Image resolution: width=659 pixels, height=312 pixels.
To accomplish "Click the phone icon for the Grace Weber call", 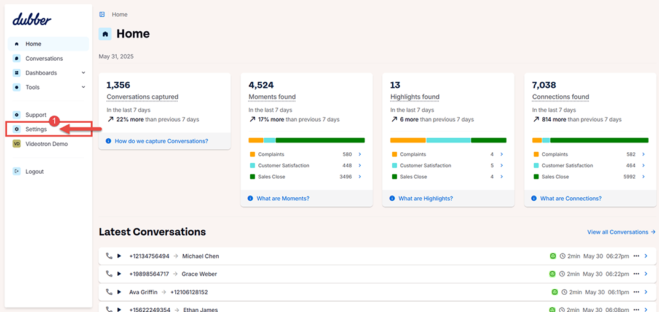I will 109,274.
